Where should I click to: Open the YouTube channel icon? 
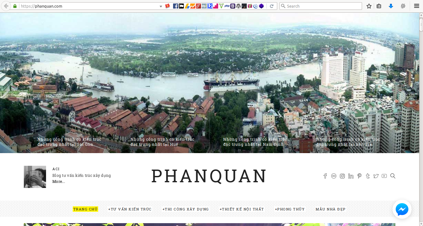(x=384, y=176)
